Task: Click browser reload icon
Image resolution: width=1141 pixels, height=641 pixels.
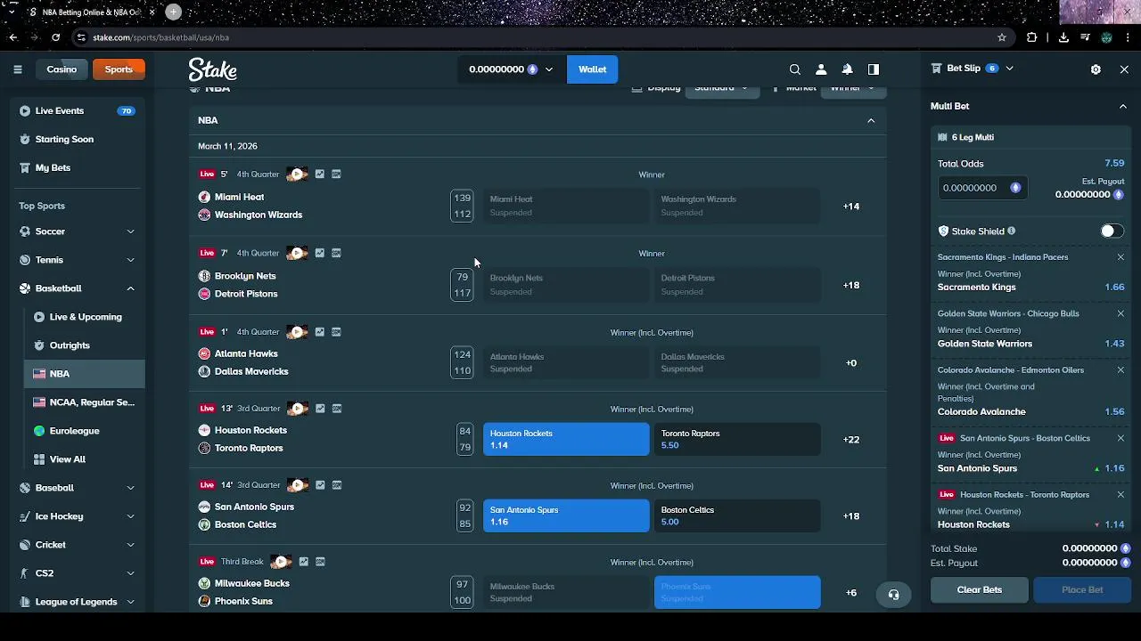Action: [x=55, y=37]
